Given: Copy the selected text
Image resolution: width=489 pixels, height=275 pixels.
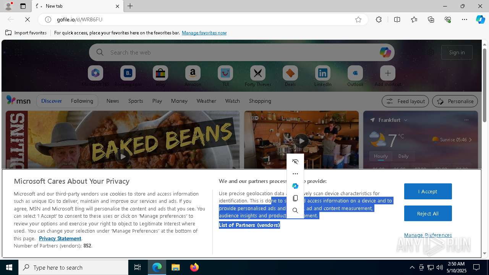Looking at the screenshot, I should (x=295, y=198).
